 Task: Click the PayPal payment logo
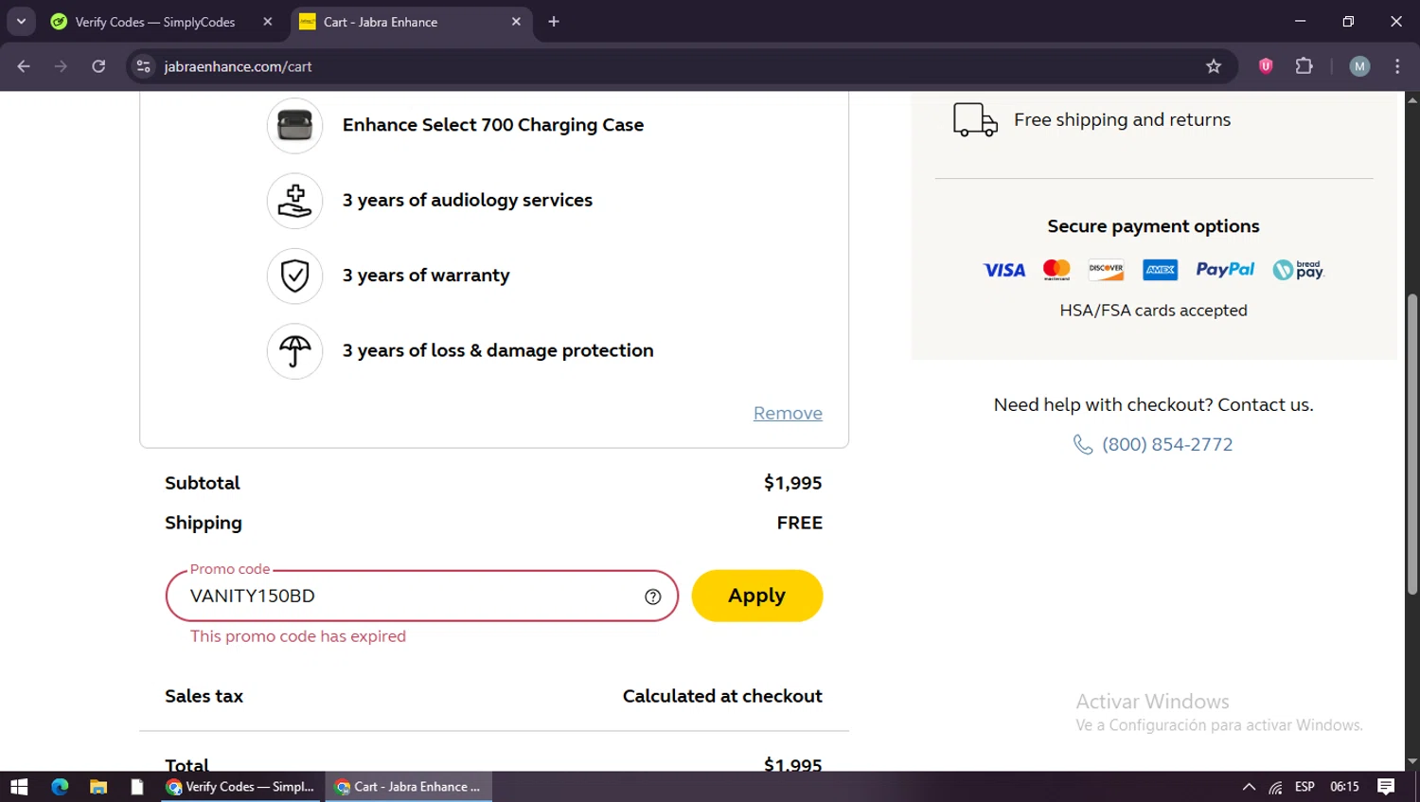click(1225, 270)
